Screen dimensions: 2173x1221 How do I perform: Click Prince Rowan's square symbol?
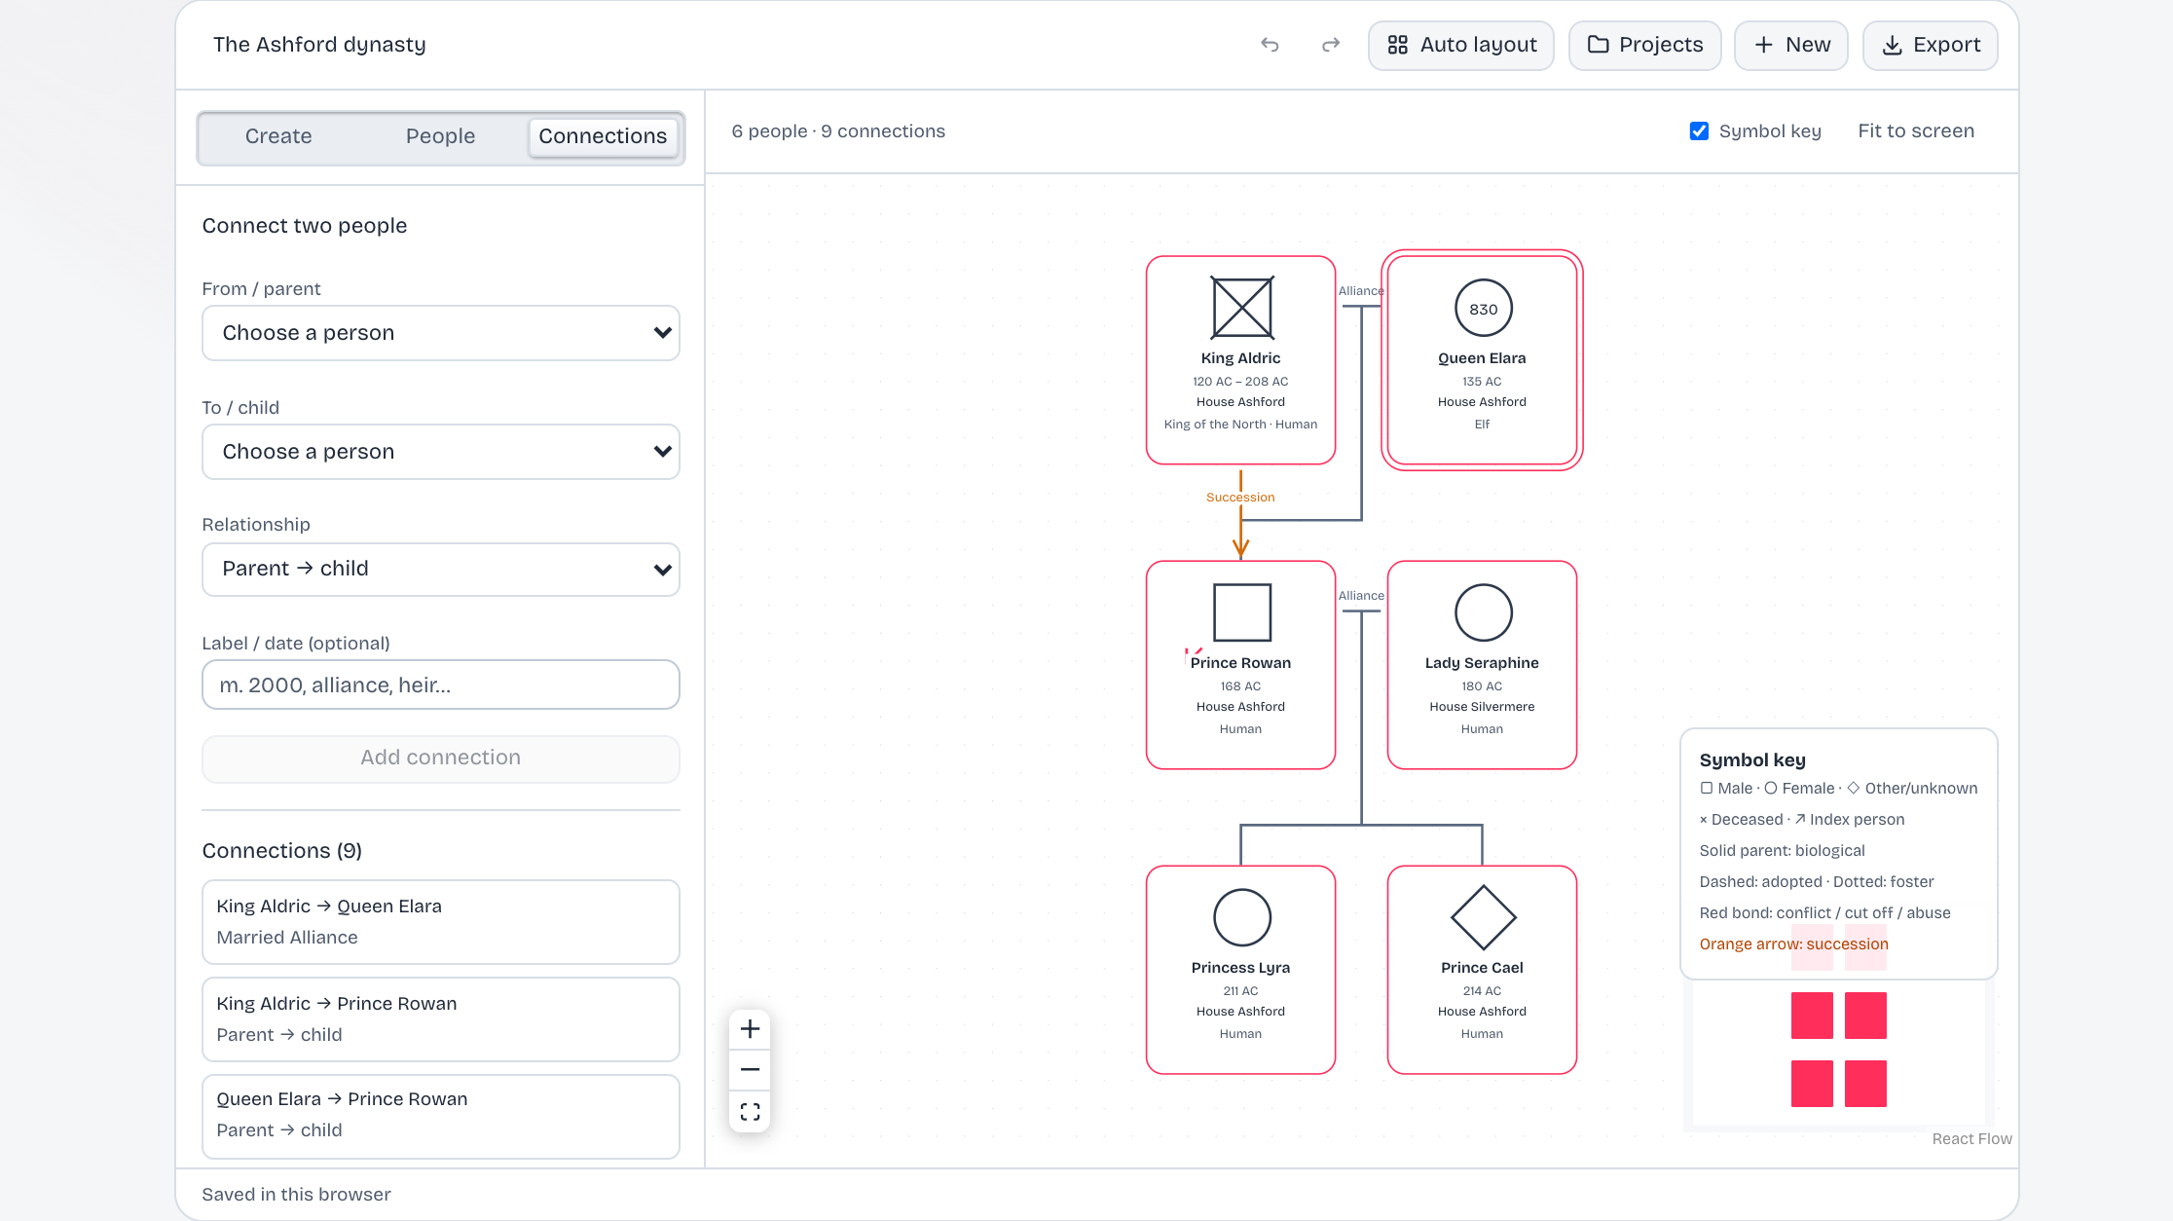click(1241, 612)
